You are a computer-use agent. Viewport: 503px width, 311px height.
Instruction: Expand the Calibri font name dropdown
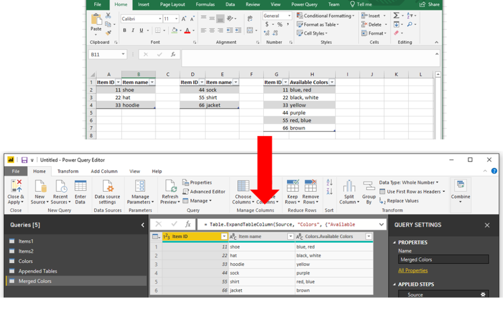160,19
